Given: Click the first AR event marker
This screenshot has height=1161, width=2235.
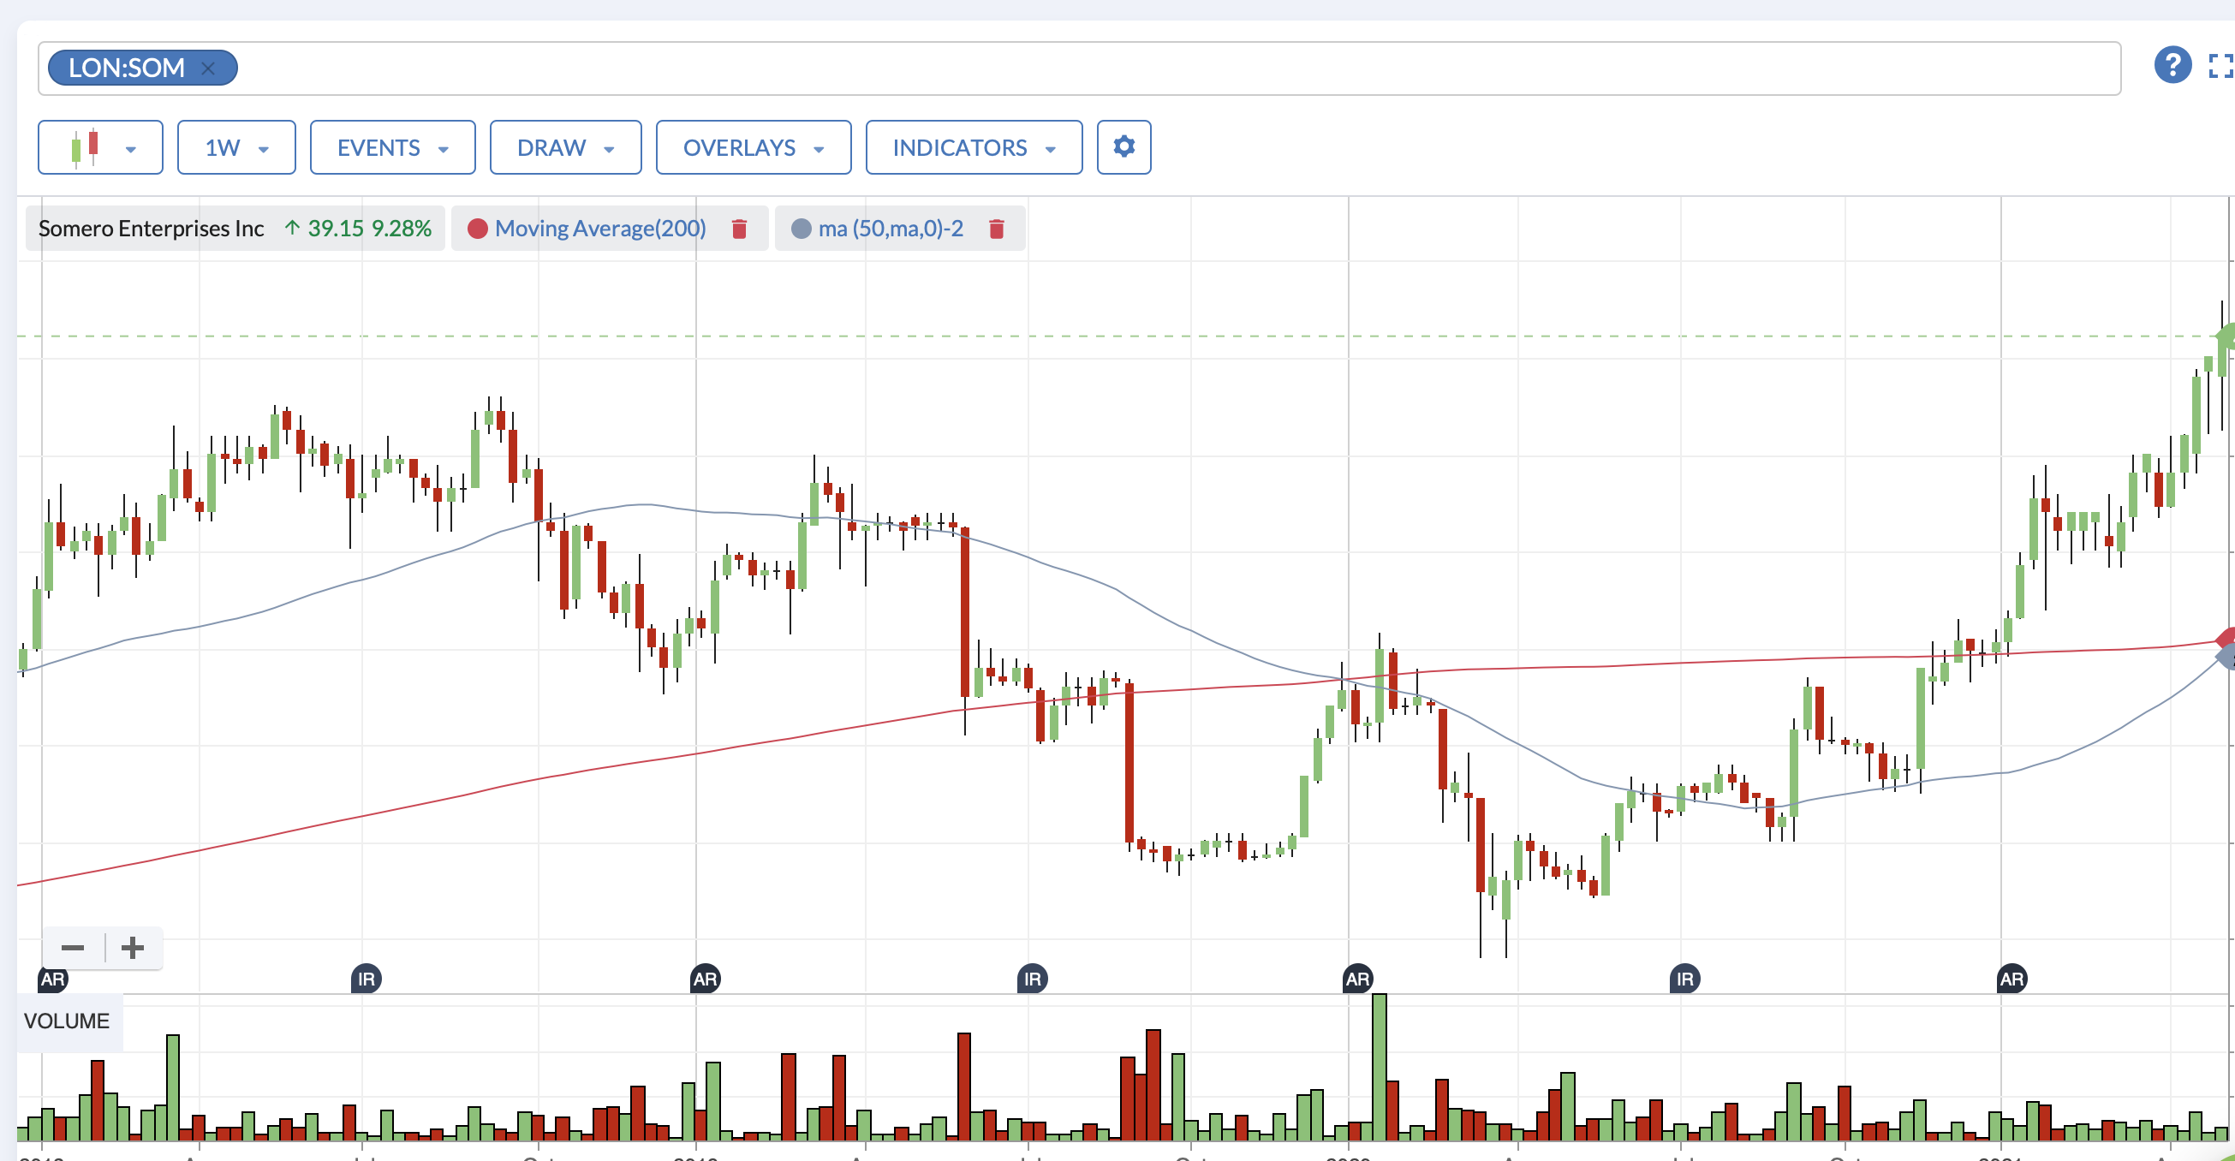Looking at the screenshot, I should (x=53, y=979).
